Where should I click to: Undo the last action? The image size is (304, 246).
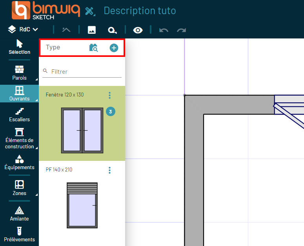click(164, 30)
